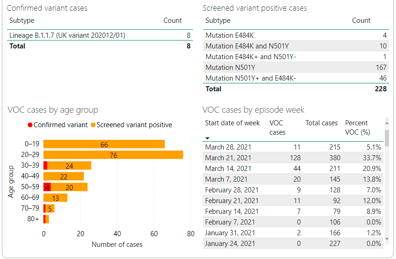Select the February 21, 2021 week row
This screenshot has width=396, height=259.
coord(293,201)
